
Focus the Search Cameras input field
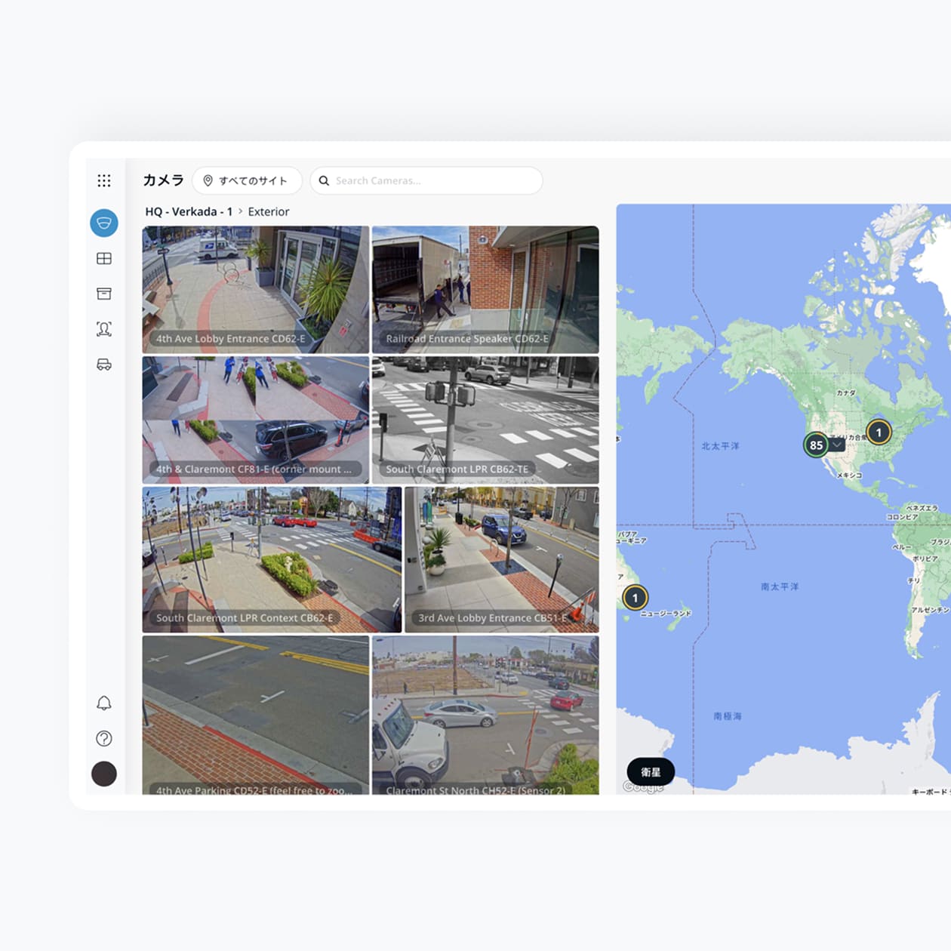[426, 180]
